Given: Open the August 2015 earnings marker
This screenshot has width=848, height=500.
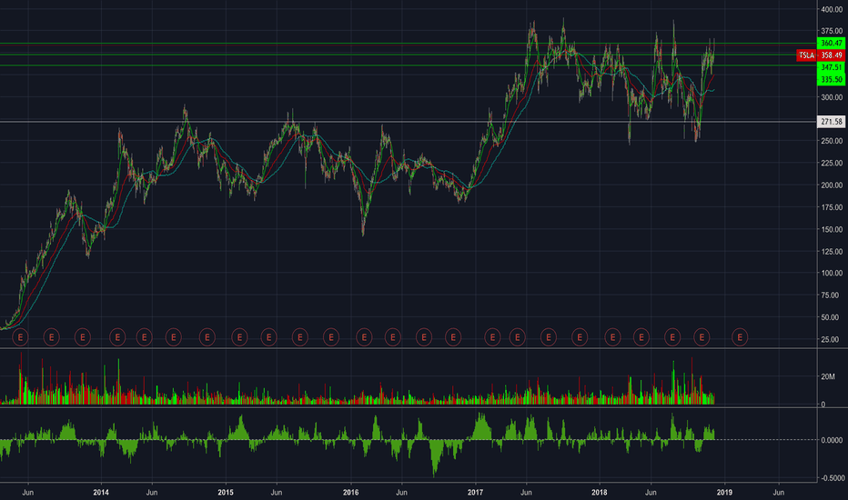Looking at the screenshot, I should (x=300, y=338).
